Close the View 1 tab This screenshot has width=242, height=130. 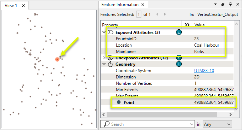(x=23, y=6)
